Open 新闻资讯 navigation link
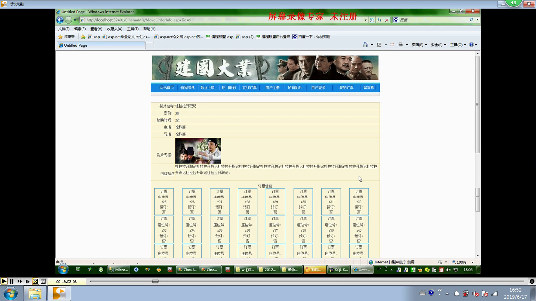The width and height of the screenshot is (536, 301). pos(188,88)
